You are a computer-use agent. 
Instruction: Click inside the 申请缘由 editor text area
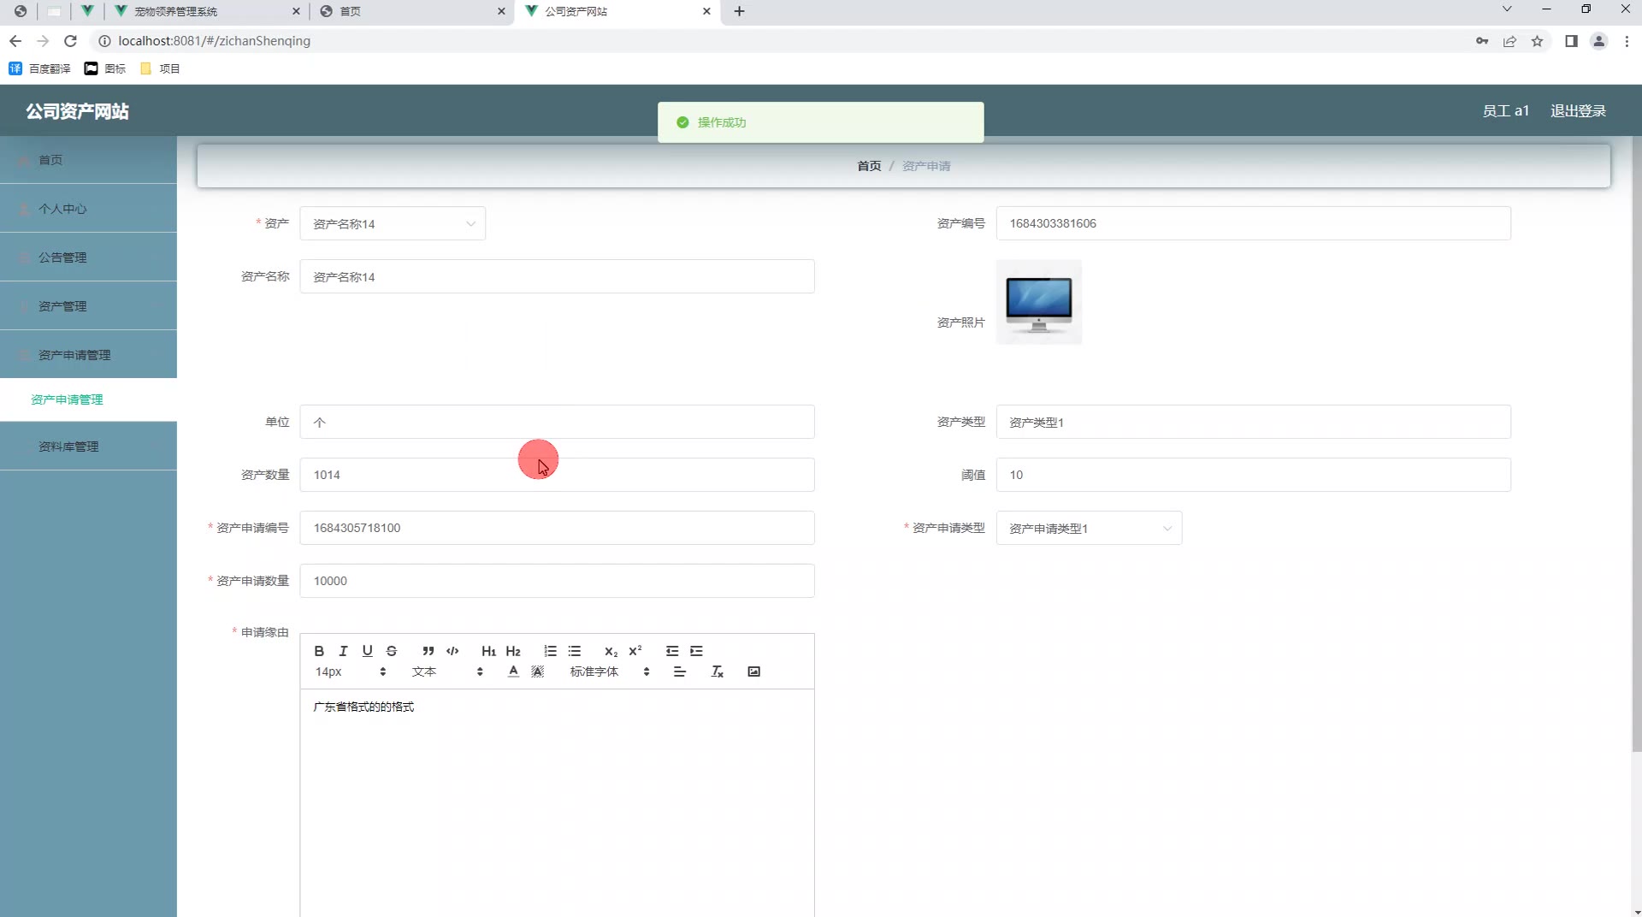click(557, 802)
